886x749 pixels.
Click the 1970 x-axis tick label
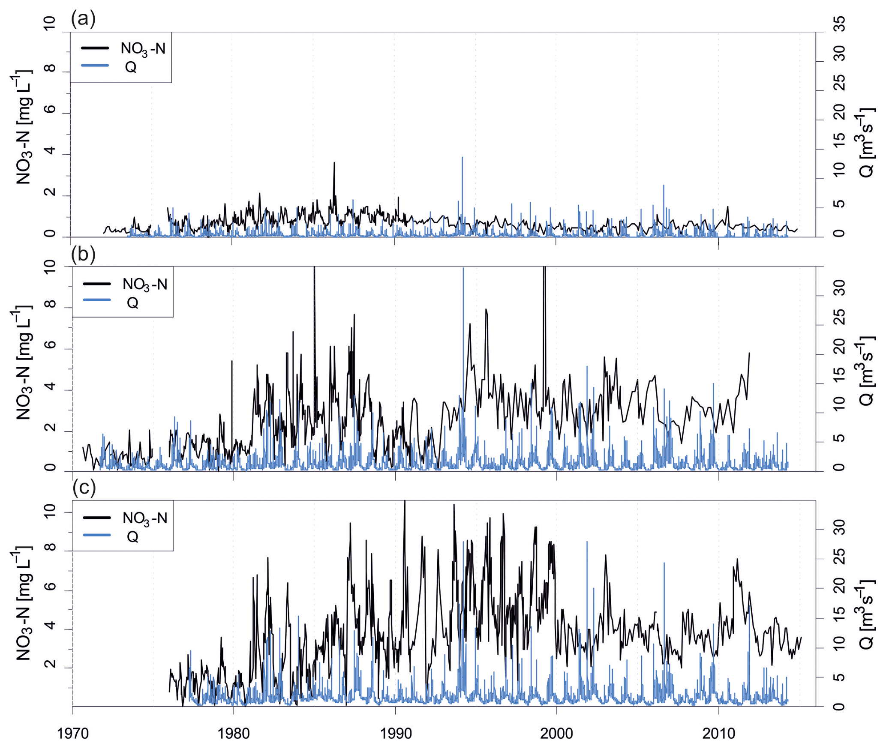pos(72,734)
